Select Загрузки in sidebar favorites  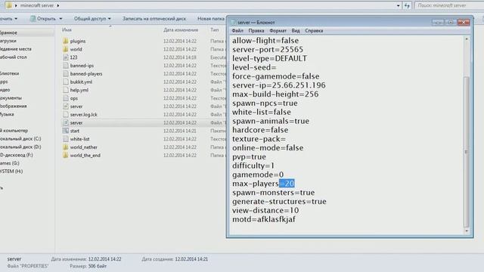[8, 41]
